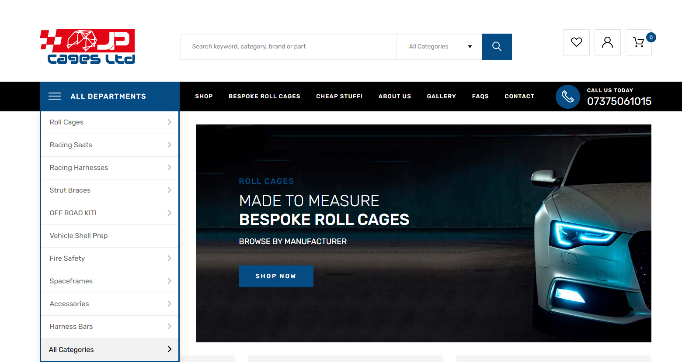The width and height of the screenshot is (682, 362).
Task: Open All Categories at sidebar bottom
Action: coord(71,350)
